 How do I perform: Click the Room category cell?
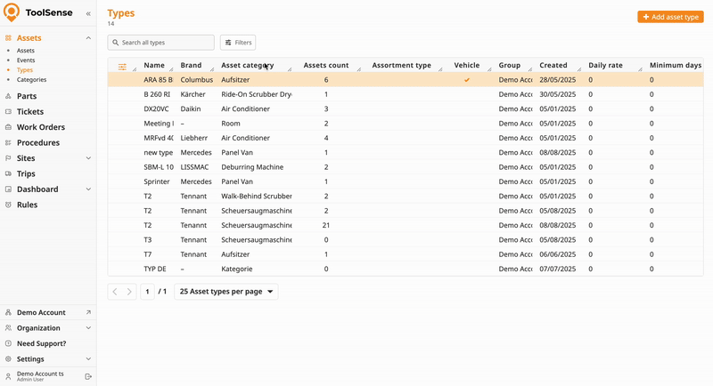[231, 124]
